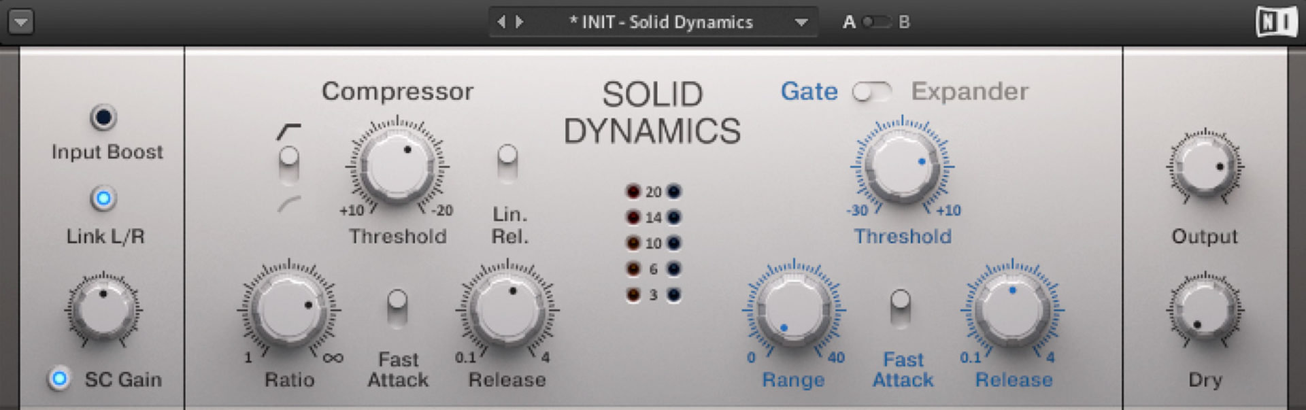The height and width of the screenshot is (410, 1306).
Task: Click the Compressor section heading
Action: coord(397,91)
